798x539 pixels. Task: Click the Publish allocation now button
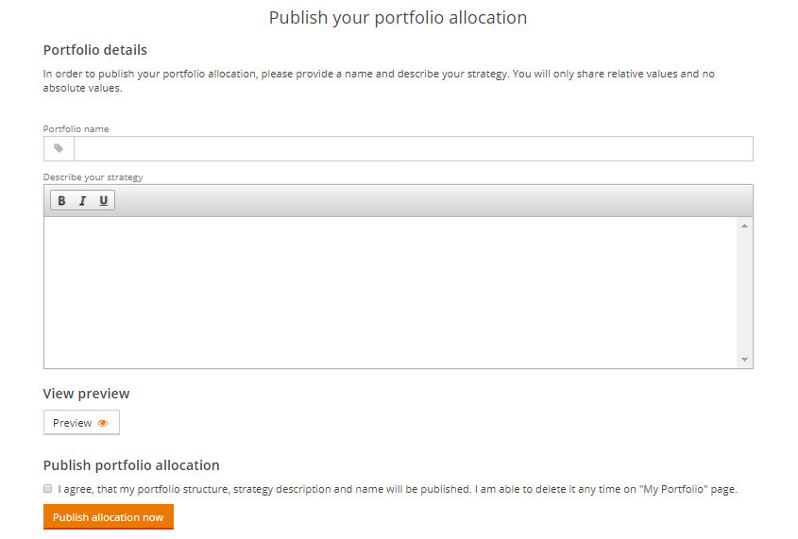point(109,517)
